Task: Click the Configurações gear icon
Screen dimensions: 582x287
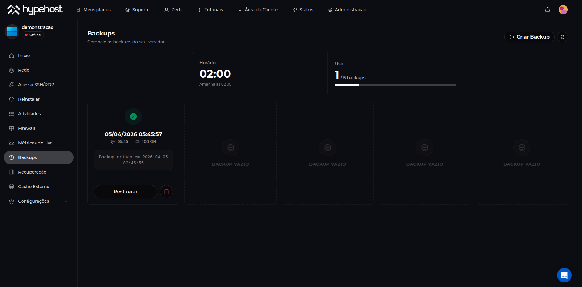Action: (12, 201)
